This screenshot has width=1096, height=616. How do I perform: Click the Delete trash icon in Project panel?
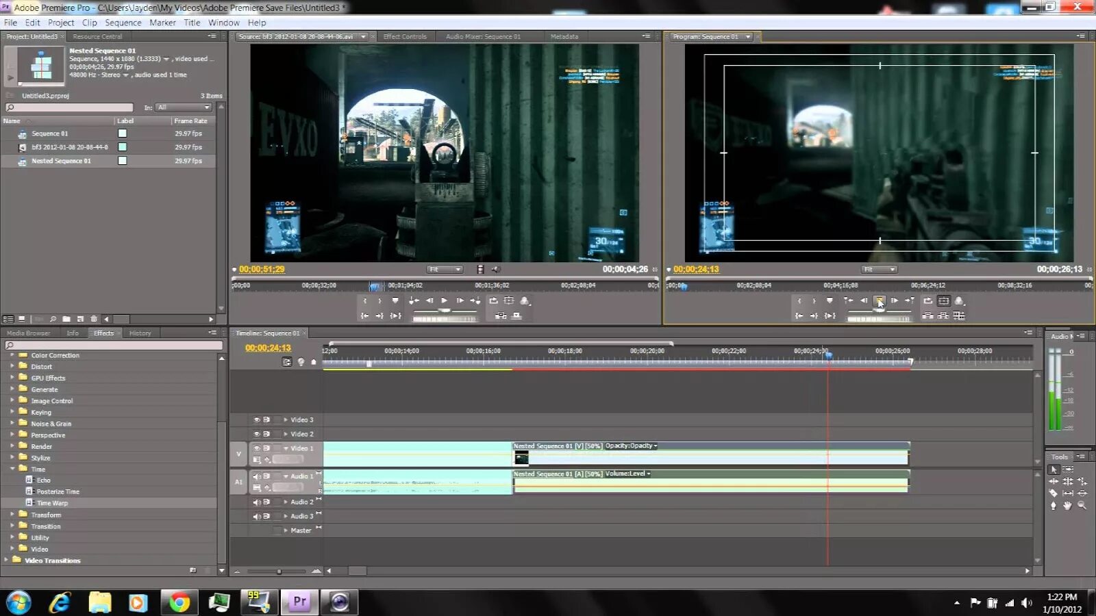point(94,319)
